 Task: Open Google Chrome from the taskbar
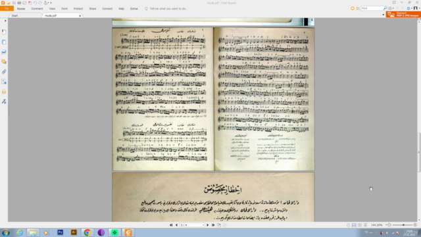[x=87, y=232]
